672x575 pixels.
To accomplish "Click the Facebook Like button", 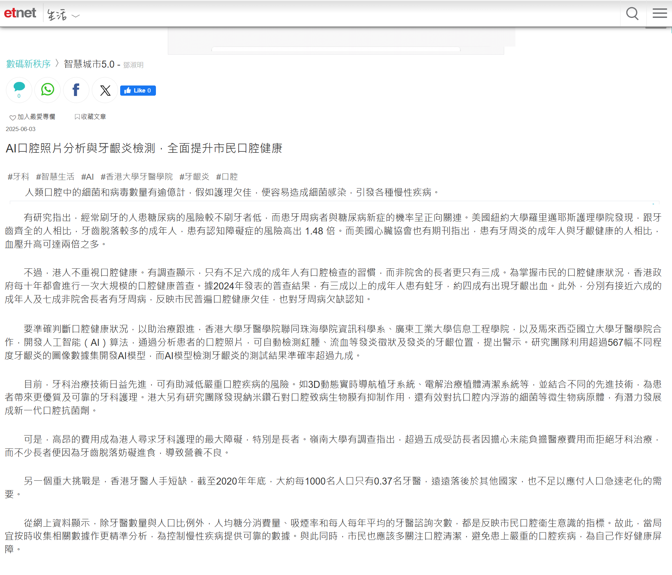I will click(x=138, y=90).
